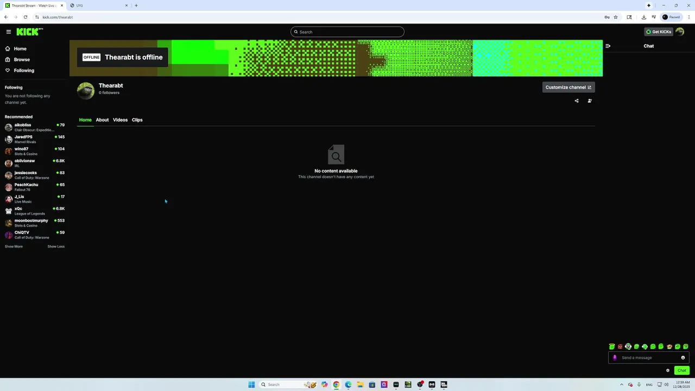This screenshot has height=391, width=695.
Task: Click the headphones emote in chat
Action: (628, 346)
